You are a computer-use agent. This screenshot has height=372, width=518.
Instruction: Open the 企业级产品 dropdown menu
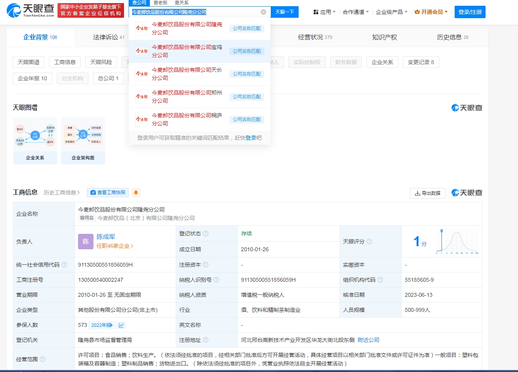(392, 12)
